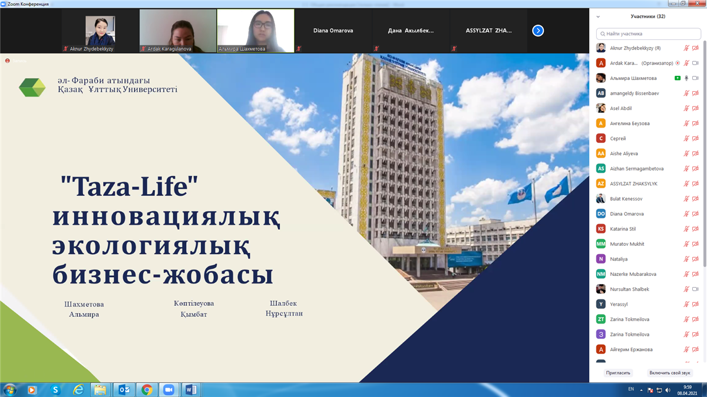This screenshot has width=707, height=397.
Task: Open Zoom from the Windows taskbar
Action: point(169,389)
